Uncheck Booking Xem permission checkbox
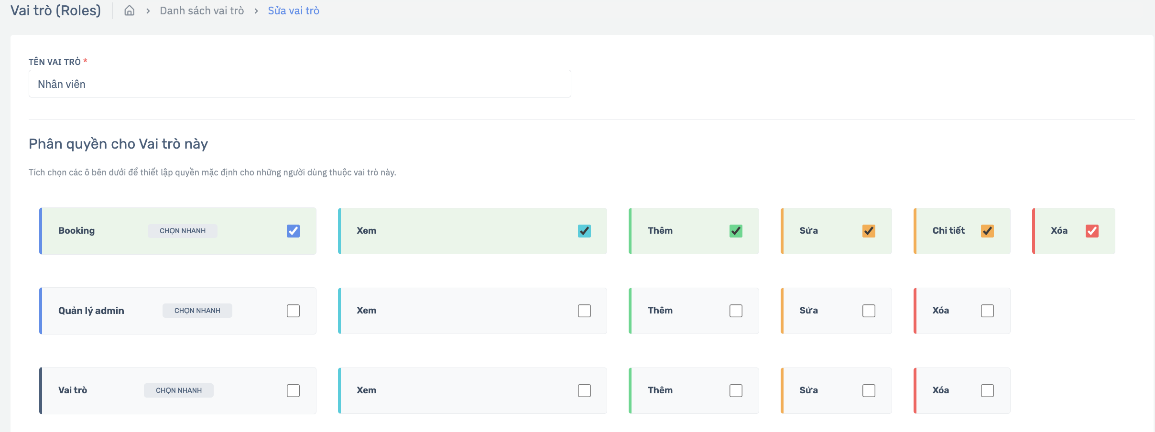 click(584, 231)
